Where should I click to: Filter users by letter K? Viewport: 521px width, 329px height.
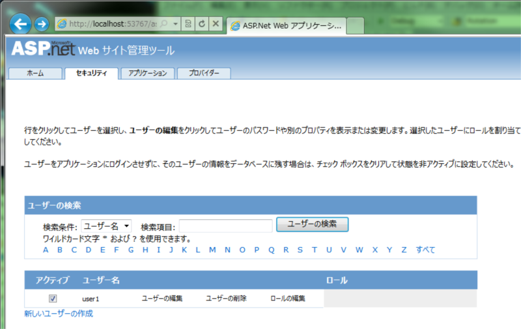click(x=184, y=250)
